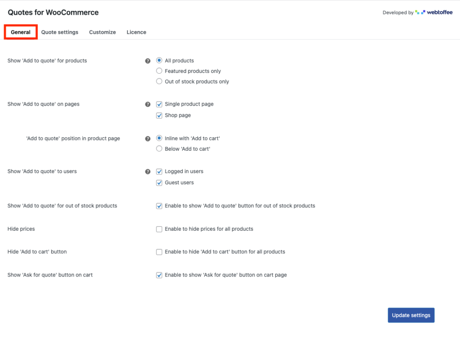Open the Quote settings tab

click(60, 32)
